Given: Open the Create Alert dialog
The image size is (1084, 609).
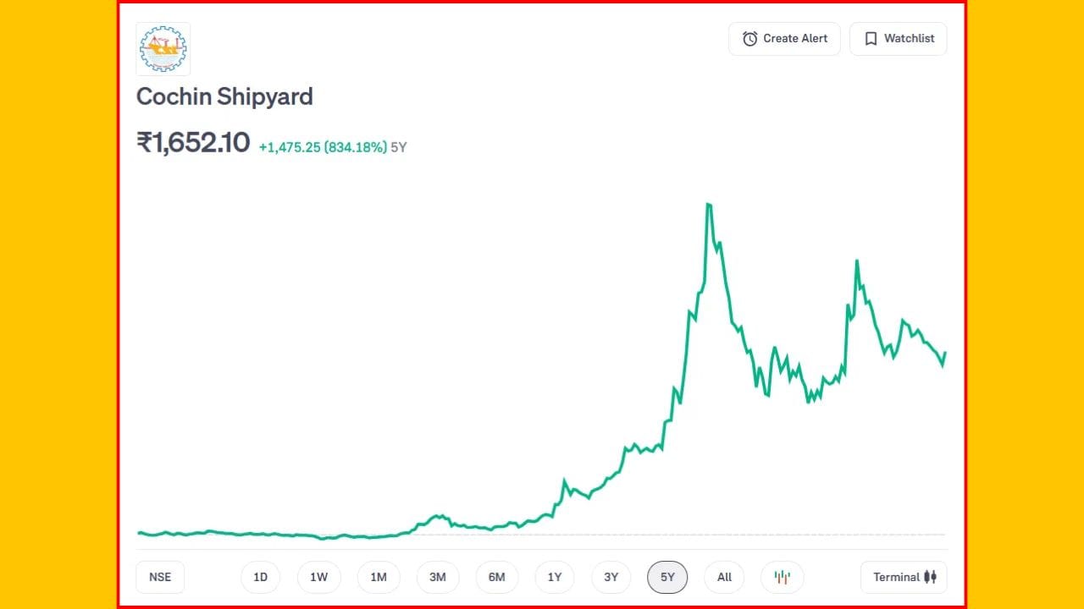Looking at the screenshot, I should coord(784,39).
